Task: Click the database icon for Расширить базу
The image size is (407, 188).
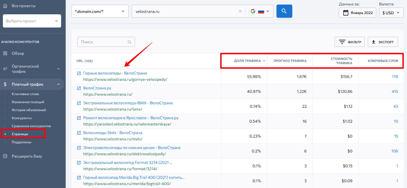Action: pyautogui.click(x=5, y=156)
